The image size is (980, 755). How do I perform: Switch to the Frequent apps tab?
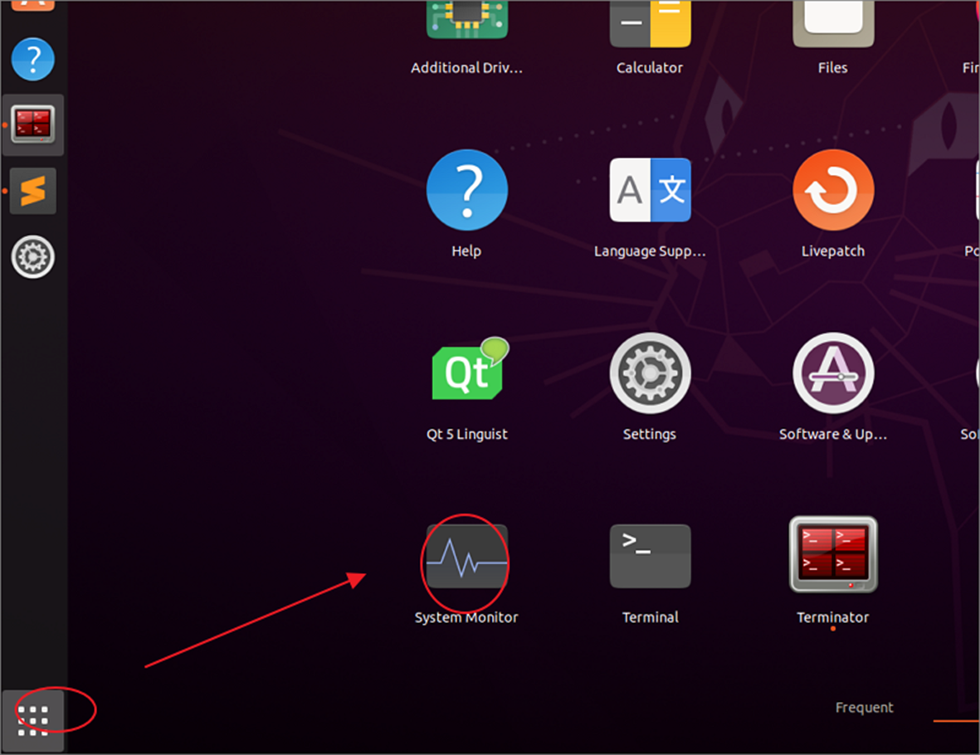865,708
